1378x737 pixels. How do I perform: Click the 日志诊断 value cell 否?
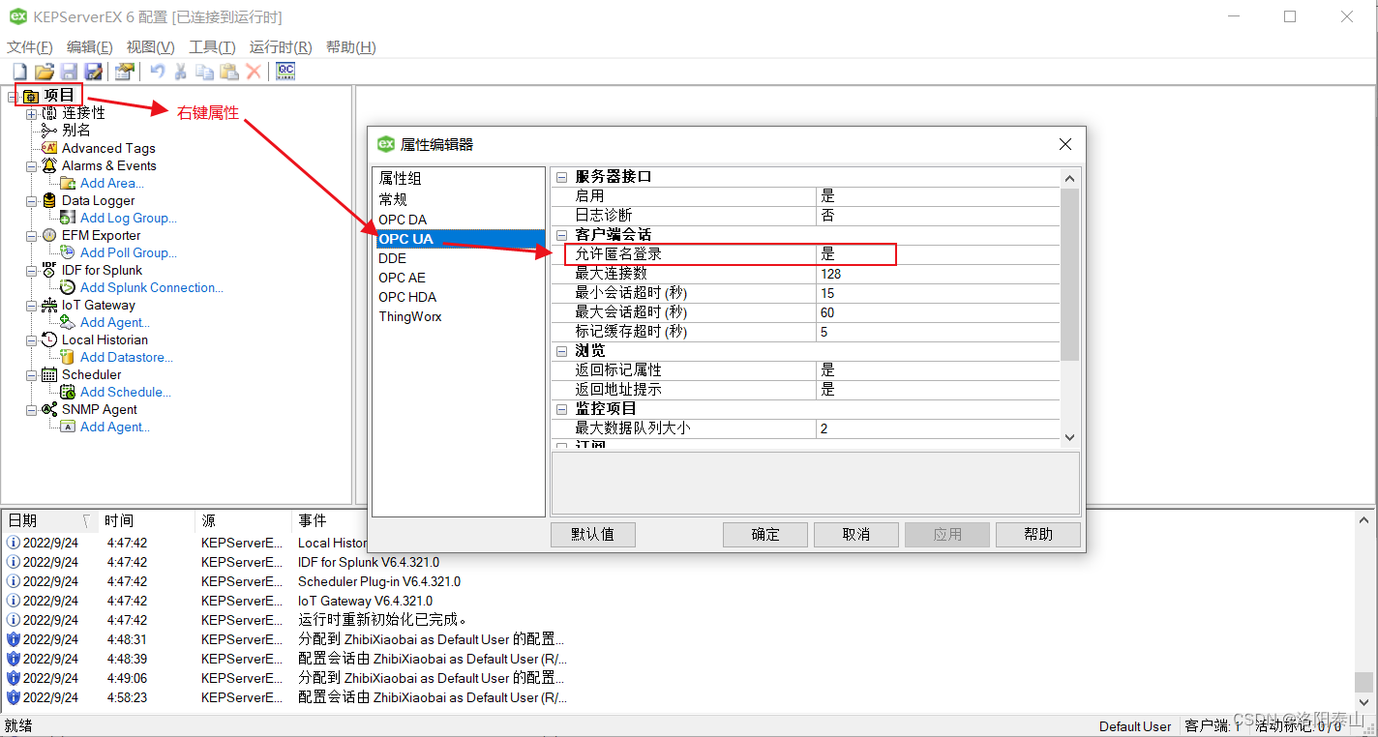(x=939, y=216)
